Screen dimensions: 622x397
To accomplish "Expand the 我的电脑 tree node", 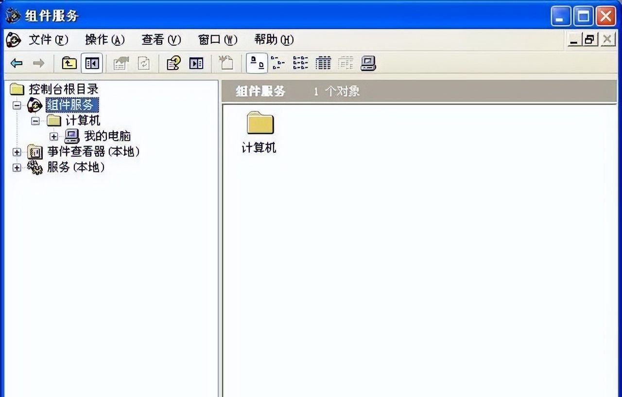I will 54,136.
